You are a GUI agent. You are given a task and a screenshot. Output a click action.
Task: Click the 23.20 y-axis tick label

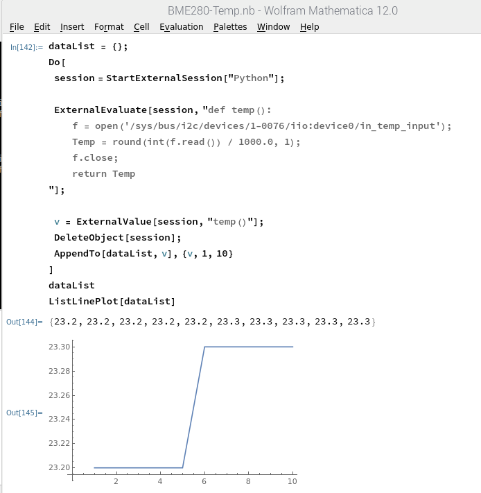tap(59, 467)
